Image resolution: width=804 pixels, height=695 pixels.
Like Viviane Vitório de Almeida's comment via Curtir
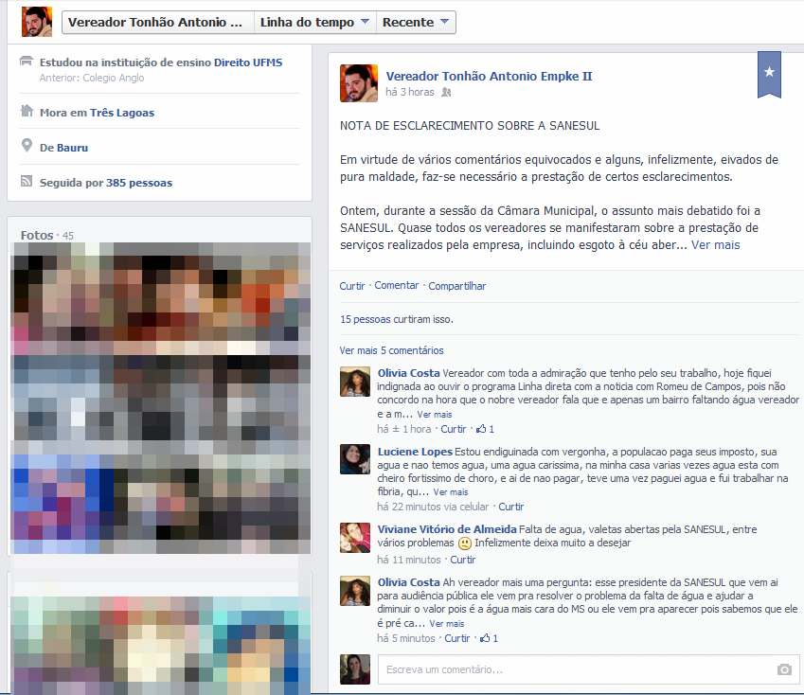[x=462, y=560]
